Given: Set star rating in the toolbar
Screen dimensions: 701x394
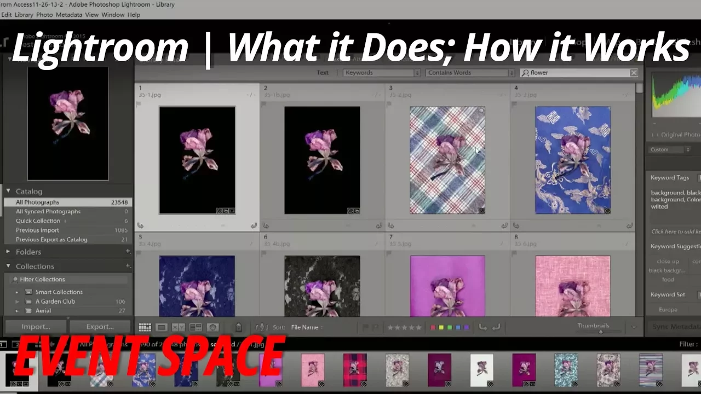Looking at the screenshot, I should coord(405,327).
